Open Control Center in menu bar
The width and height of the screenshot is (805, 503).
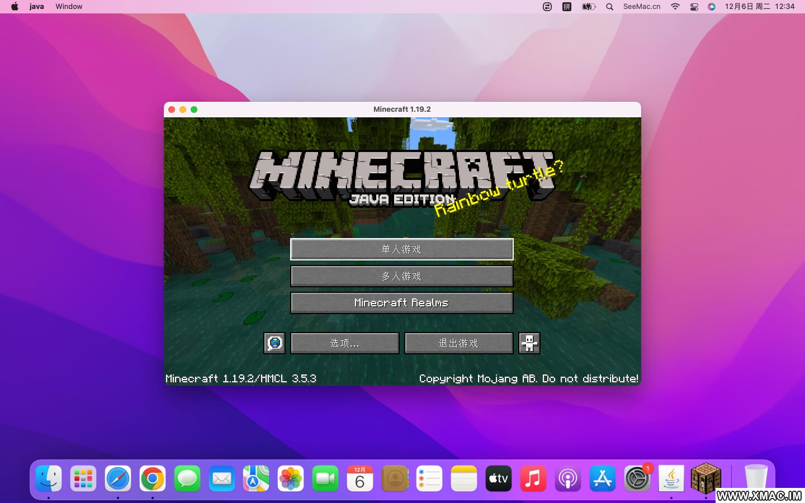pyautogui.click(x=694, y=7)
